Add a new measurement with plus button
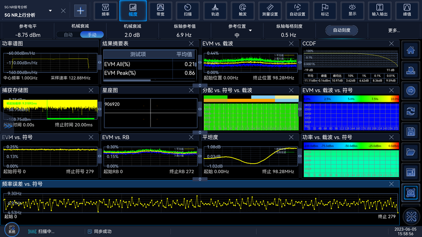 [x=80, y=11]
